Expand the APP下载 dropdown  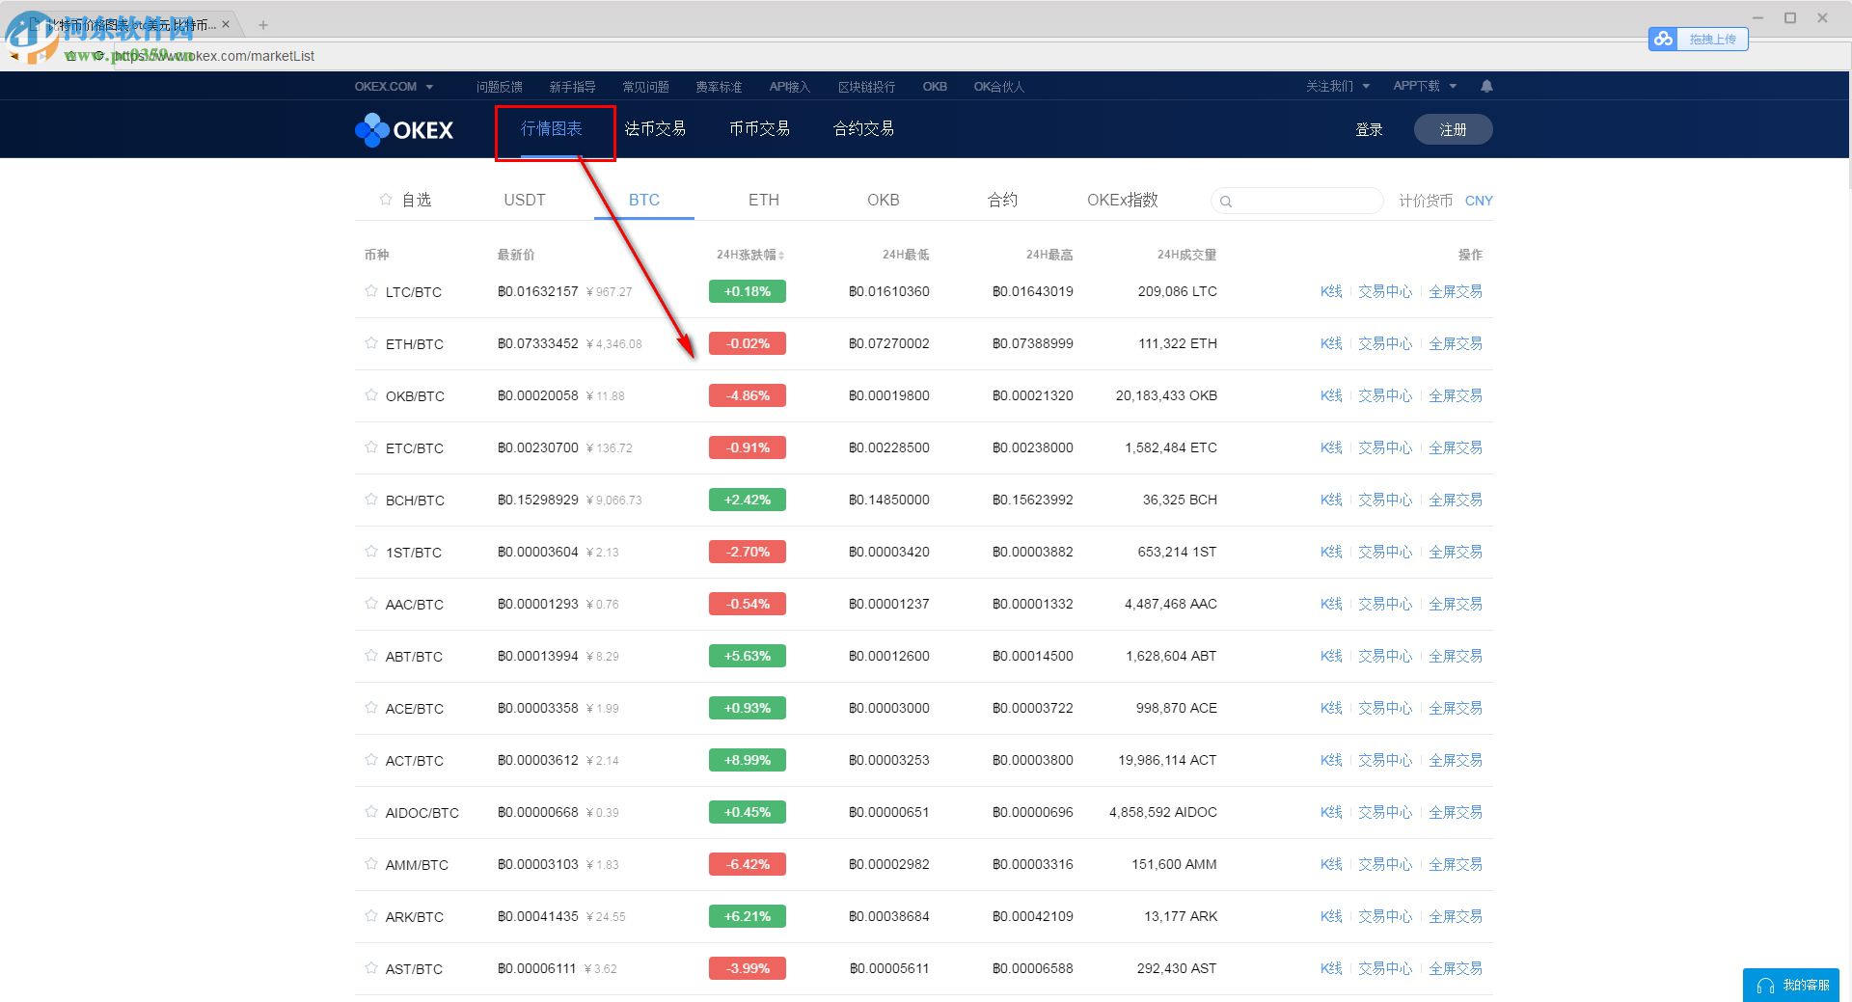(x=1425, y=87)
